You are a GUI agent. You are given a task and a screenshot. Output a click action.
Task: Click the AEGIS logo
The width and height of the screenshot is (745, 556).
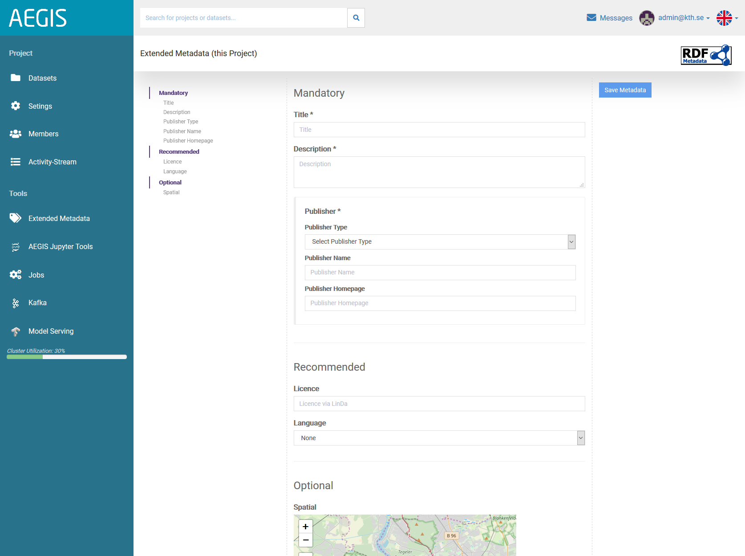38,18
